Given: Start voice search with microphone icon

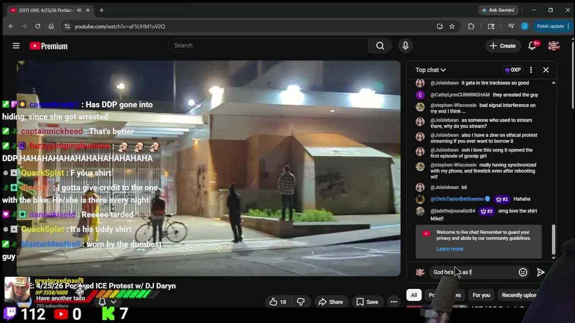Looking at the screenshot, I should pyautogui.click(x=405, y=45).
